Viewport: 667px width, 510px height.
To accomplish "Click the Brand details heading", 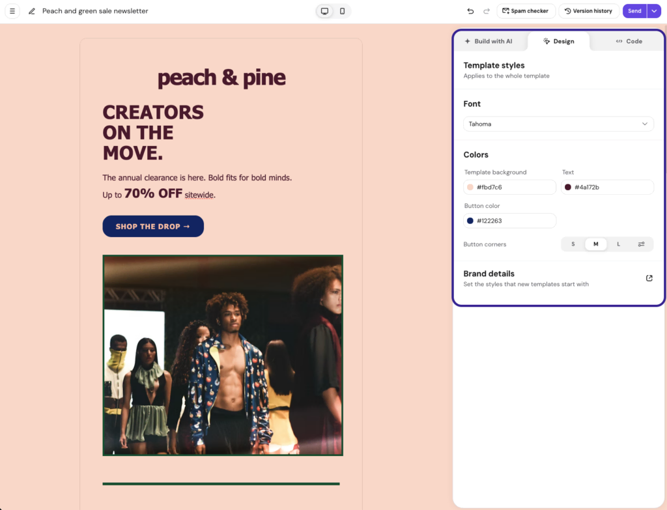I will (x=489, y=274).
